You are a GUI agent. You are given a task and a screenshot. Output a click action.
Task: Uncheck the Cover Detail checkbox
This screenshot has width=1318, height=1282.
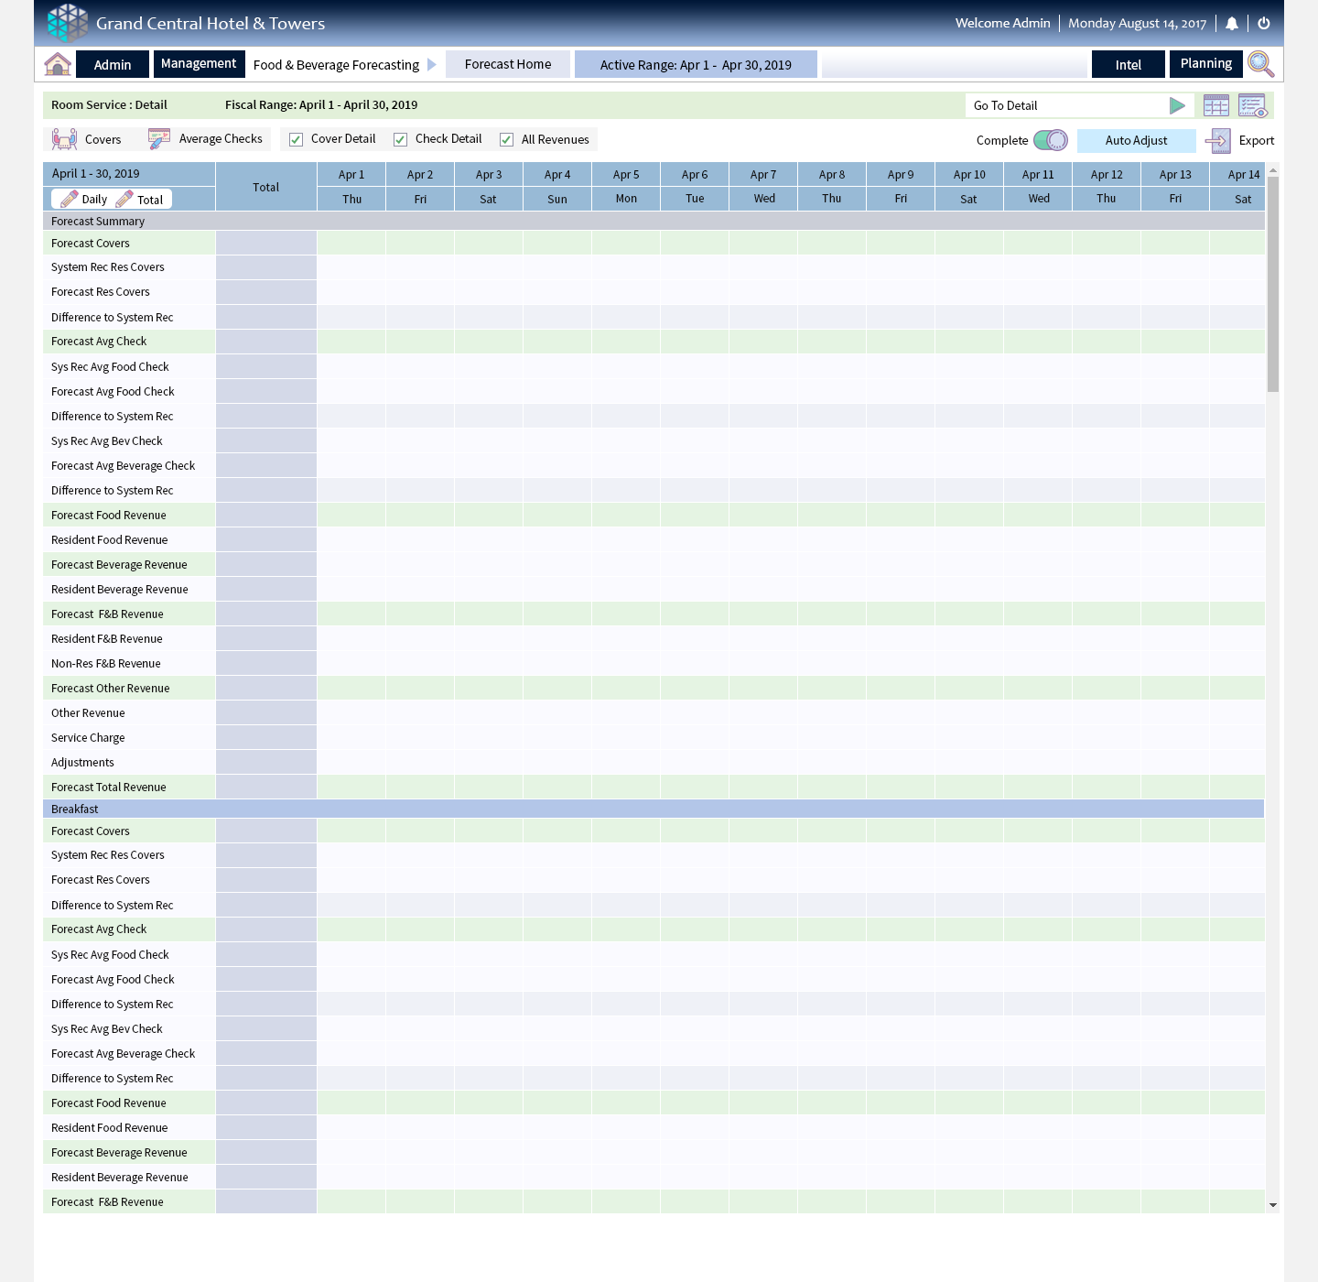point(297,139)
